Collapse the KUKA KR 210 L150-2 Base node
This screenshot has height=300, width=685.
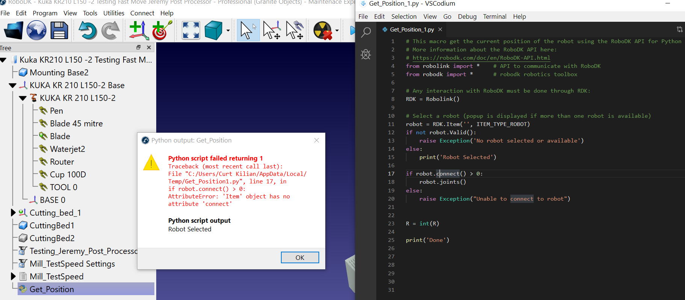click(x=12, y=85)
